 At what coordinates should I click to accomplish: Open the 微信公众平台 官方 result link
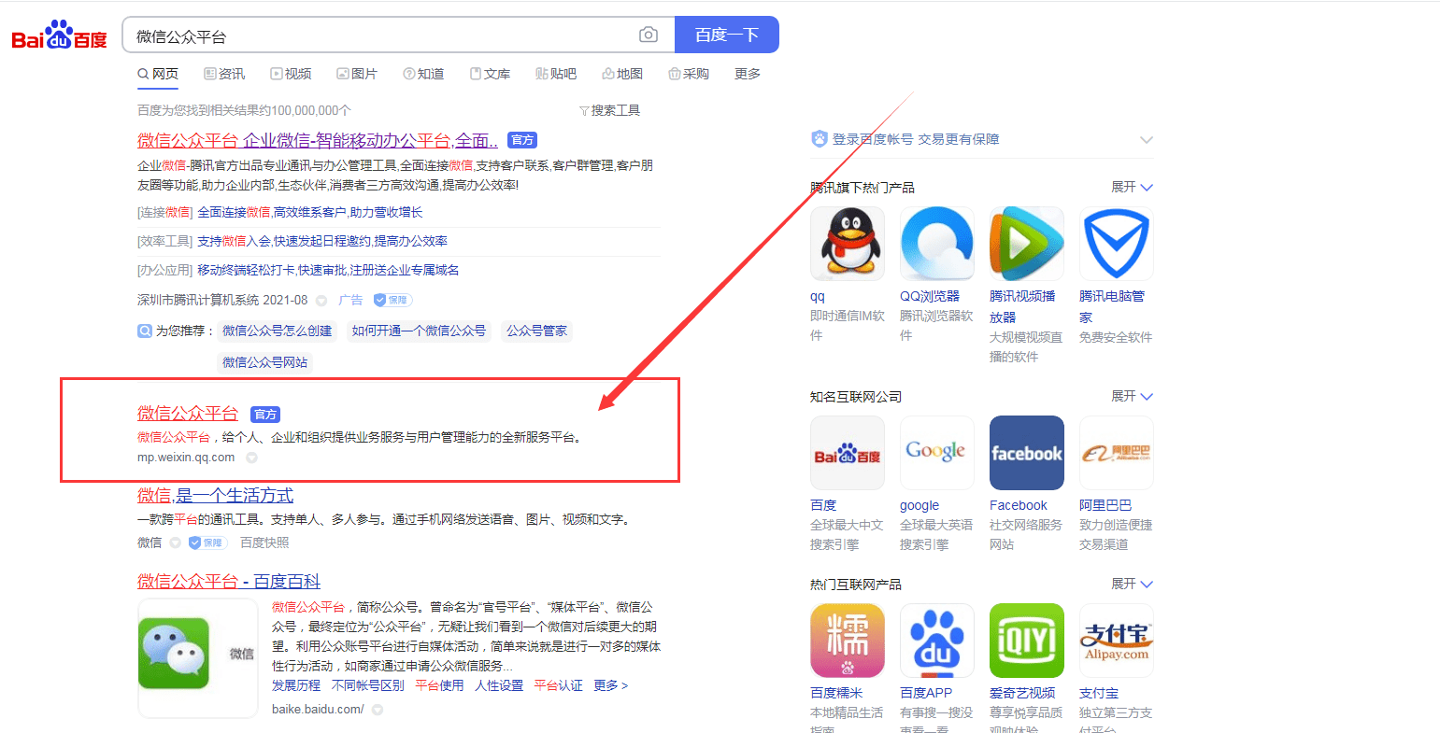point(188,413)
